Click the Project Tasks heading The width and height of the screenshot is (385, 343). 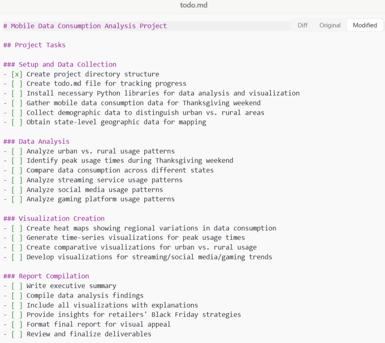click(34, 45)
